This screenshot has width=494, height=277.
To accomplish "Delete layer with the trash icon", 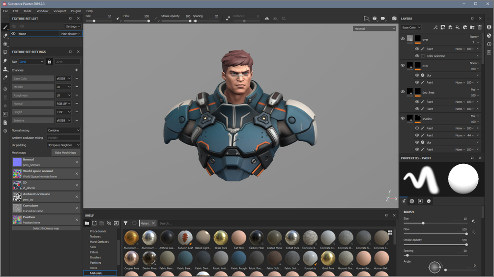I will point(480,27).
